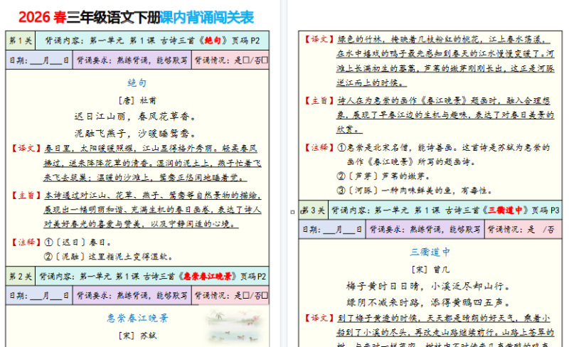Screen dimensions: 569x347
Task: Click the verse 迟日江山丽，春风花草香。
Action: (x=135, y=117)
